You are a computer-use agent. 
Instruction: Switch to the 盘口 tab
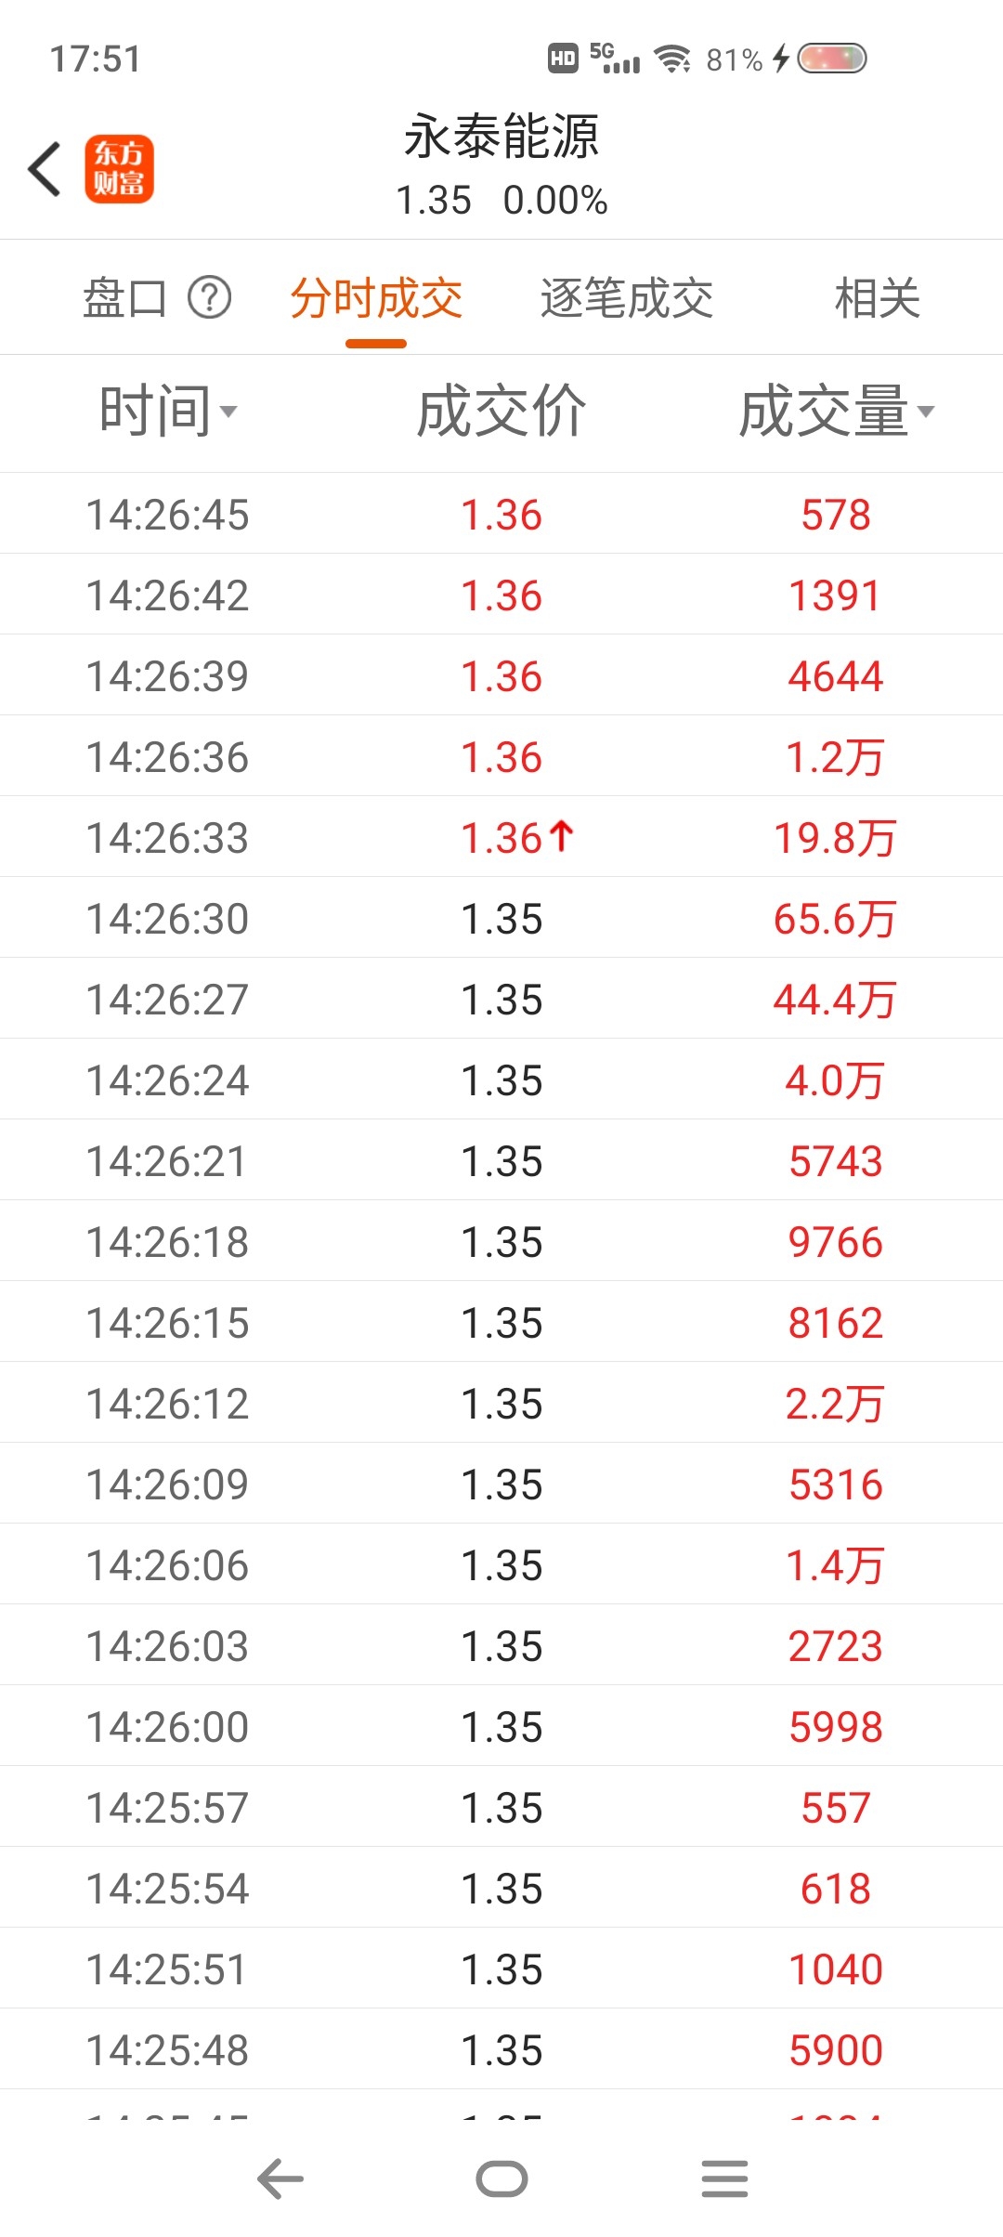coord(124,298)
